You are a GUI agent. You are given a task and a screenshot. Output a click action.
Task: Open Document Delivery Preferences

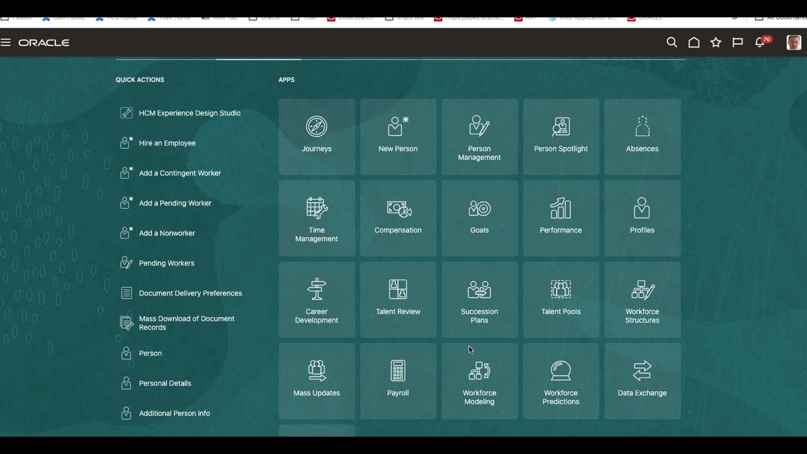[x=181, y=293]
